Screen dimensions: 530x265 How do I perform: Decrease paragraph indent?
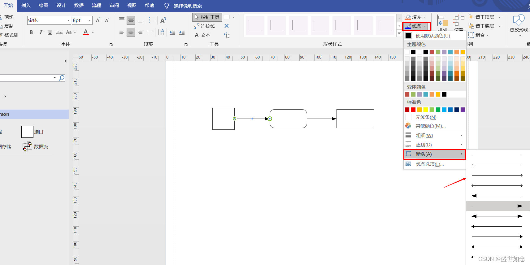(x=172, y=32)
